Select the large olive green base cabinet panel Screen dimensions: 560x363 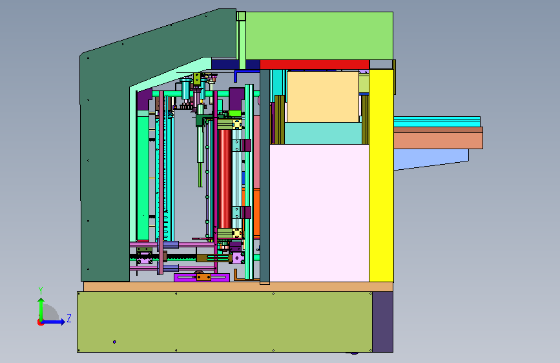pos(225,322)
